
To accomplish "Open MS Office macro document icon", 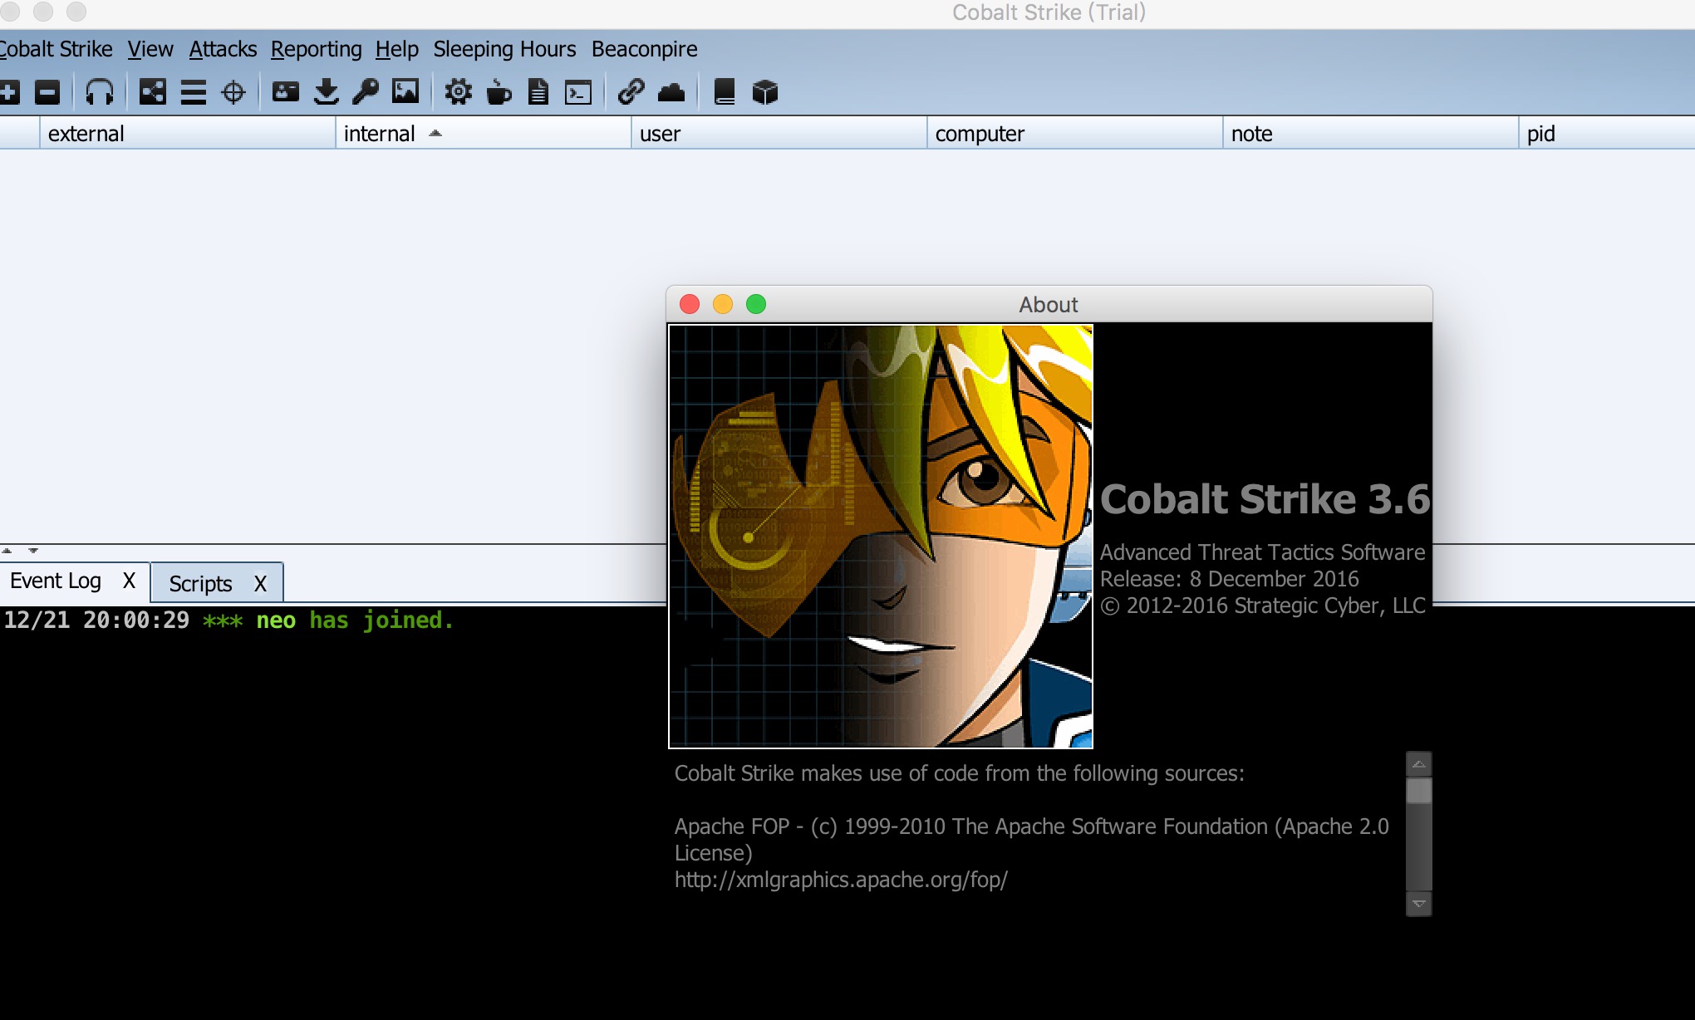I will [x=538, y=92].
